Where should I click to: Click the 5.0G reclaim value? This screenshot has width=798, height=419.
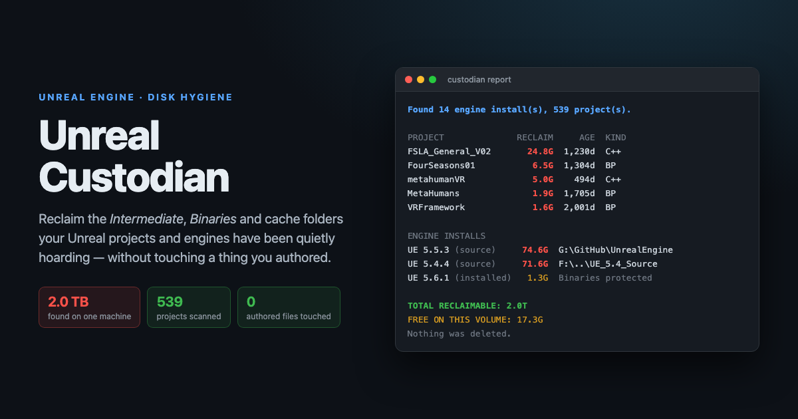pos(543,180)
